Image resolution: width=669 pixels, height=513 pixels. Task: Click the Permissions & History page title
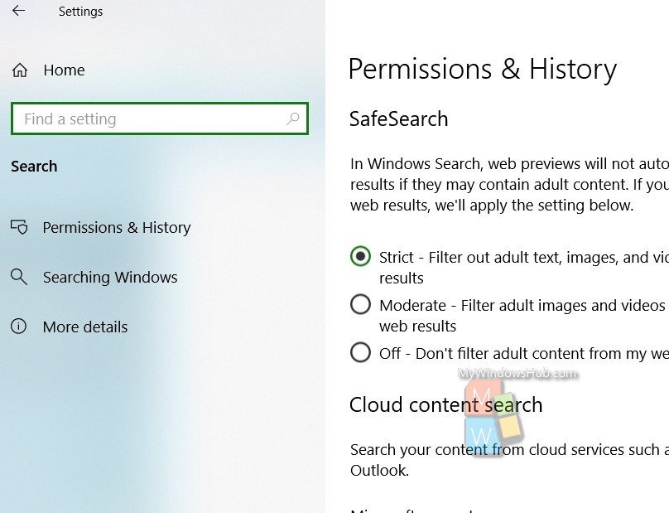[483, 69]
